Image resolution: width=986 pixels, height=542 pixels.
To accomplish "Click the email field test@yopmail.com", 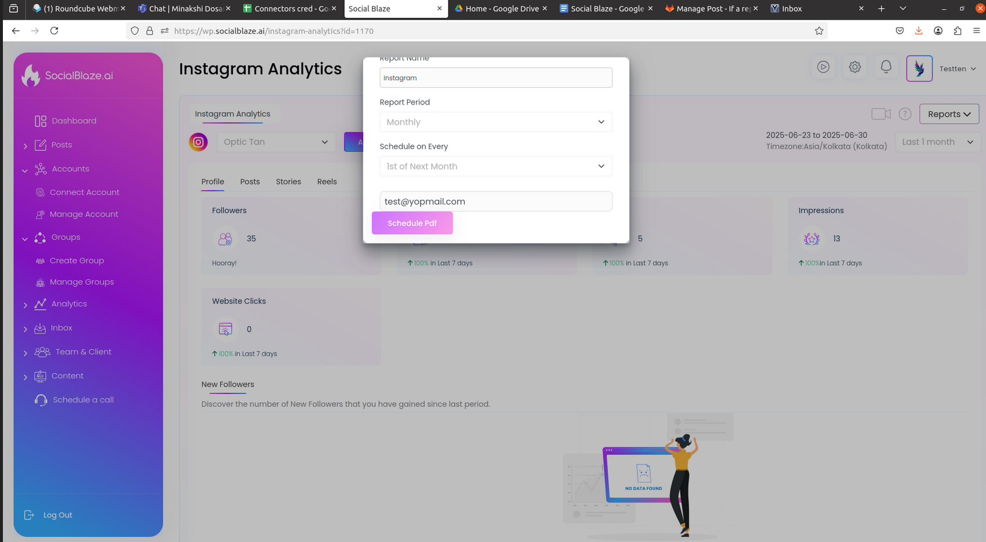I will pyautogui.click(x=496, y=201).
